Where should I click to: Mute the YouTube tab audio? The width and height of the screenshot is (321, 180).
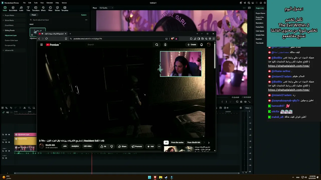[42, 34]
